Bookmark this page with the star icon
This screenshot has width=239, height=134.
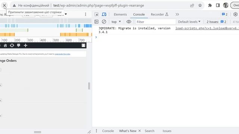pos(200,6)
